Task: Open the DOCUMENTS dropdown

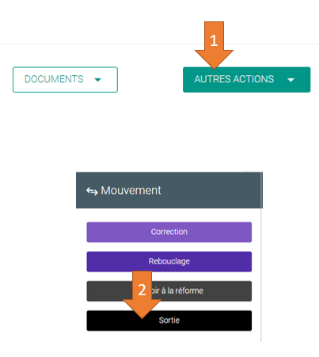Action: 65,79
